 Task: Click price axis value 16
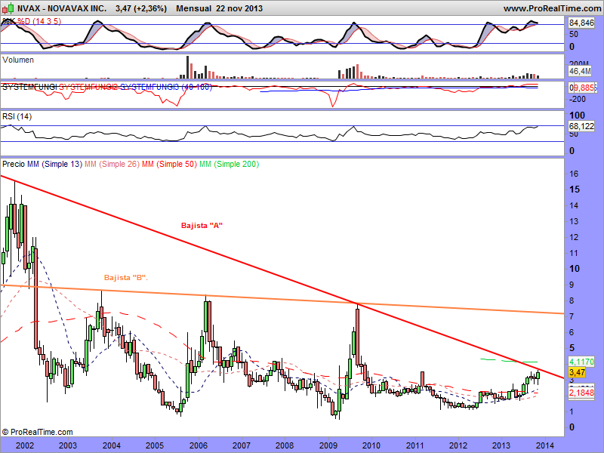574,174
